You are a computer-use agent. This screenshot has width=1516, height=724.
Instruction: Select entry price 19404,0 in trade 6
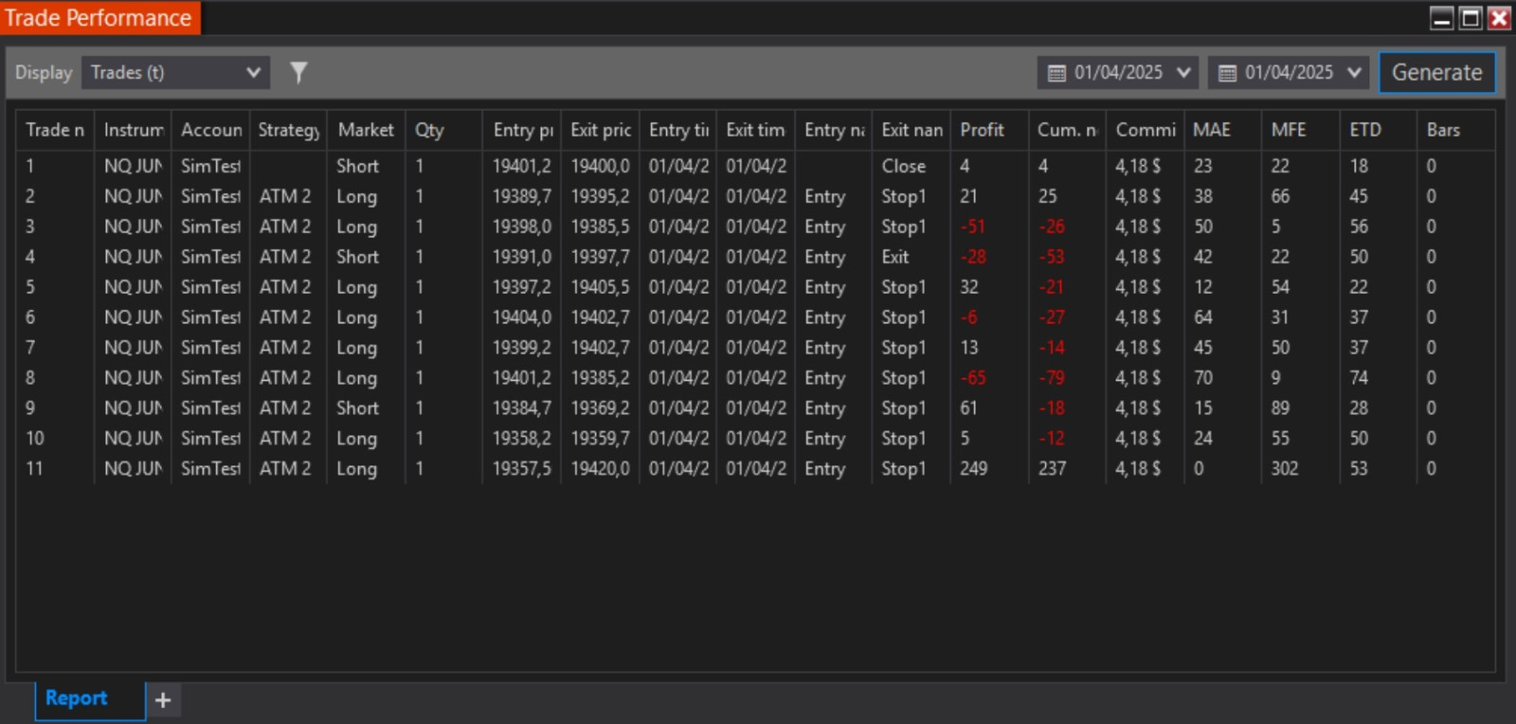[x=521, y=317]
